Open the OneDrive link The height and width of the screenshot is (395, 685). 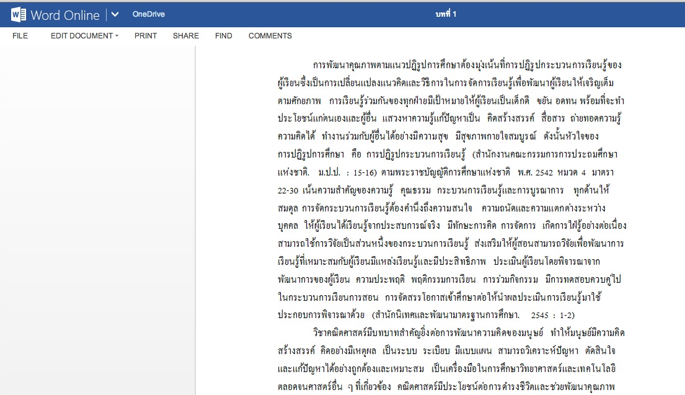coord(148,14)
